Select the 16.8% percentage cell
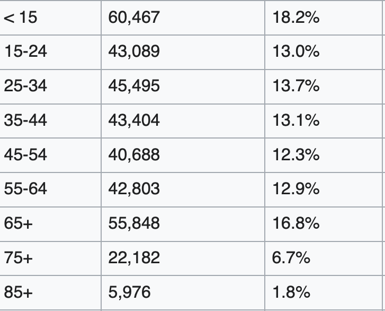Viewport: 385px width, 311px height. pyautogui.click(x=296, y=223)
